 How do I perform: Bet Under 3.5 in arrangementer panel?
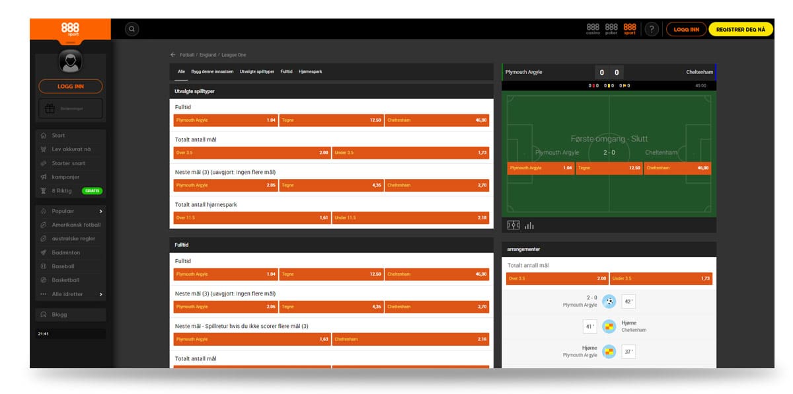[x=661, y=279]
